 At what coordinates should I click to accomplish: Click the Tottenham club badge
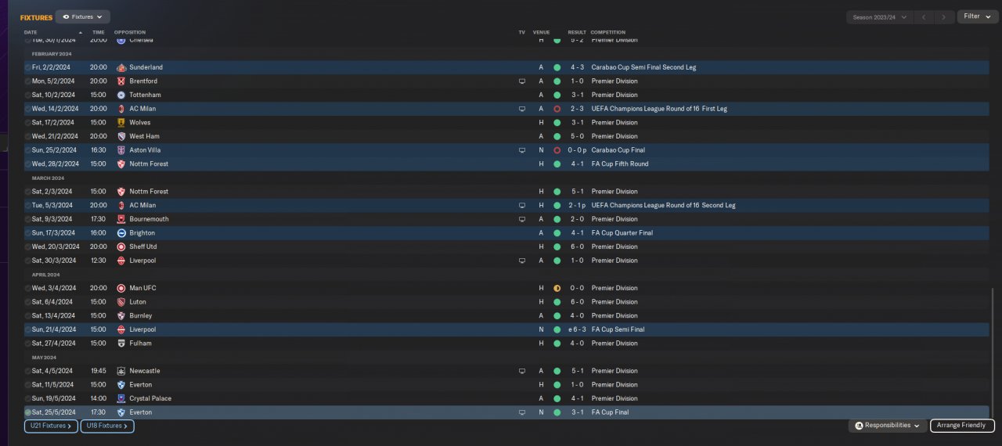click(x=121, y=95)
